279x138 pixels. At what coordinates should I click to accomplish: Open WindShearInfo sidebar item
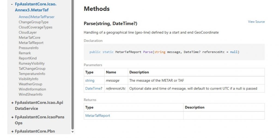coord(31,94)
